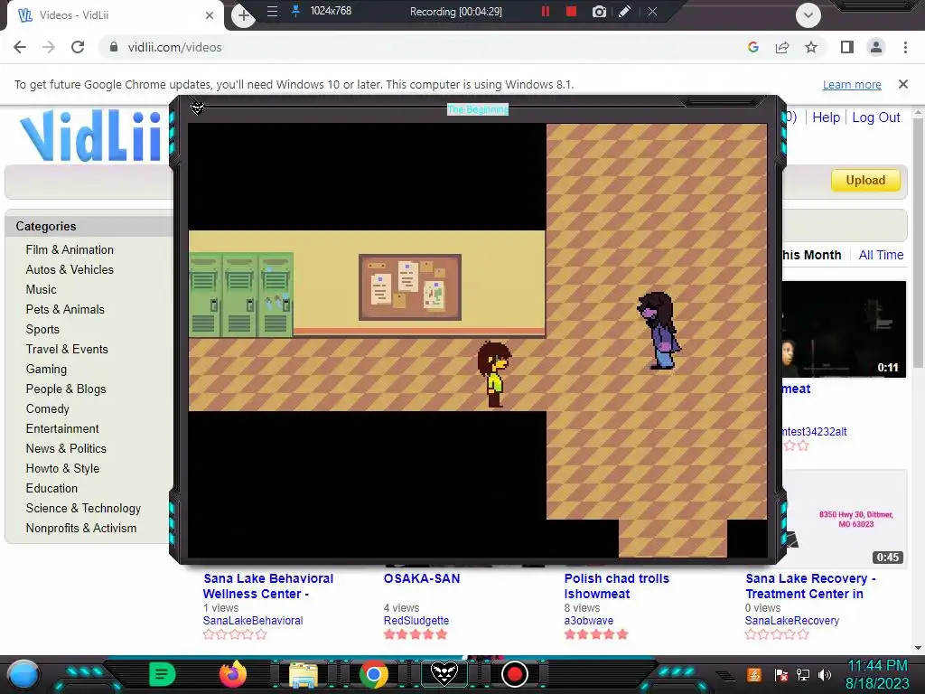Bookmark this page with the star

point(811,47)
